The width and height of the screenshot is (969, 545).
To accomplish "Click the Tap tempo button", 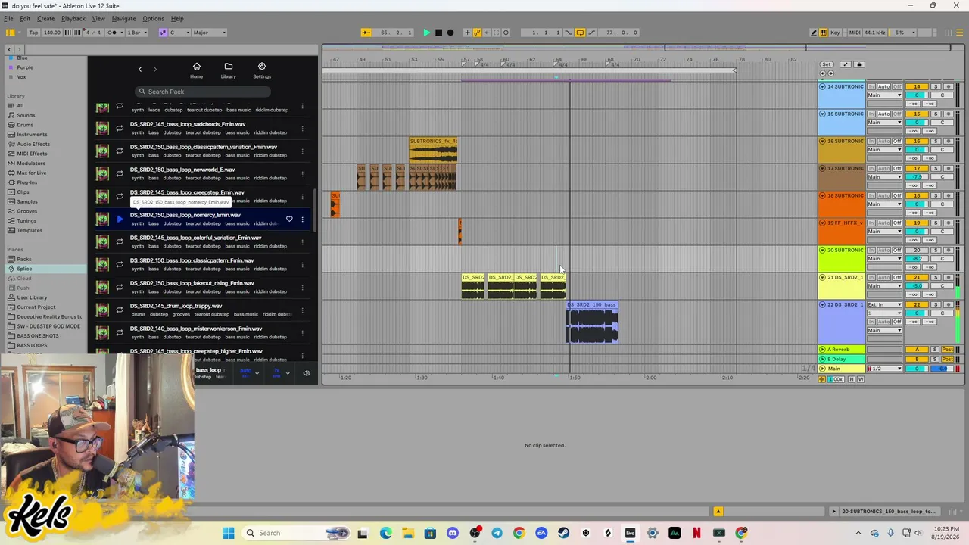I will (33, 33).
